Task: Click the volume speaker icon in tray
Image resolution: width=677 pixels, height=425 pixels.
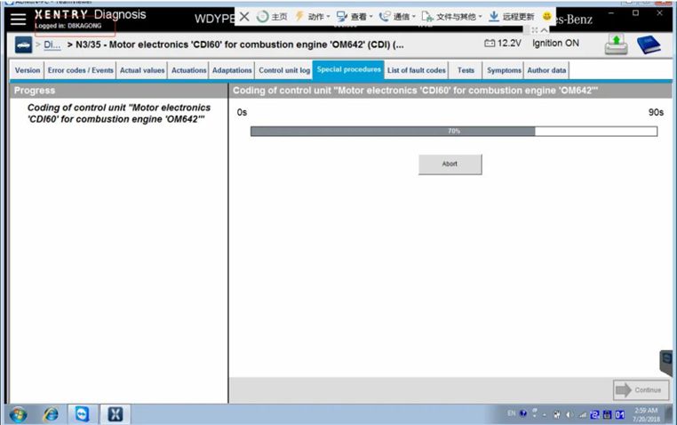Action: click(x=569, y=414)
